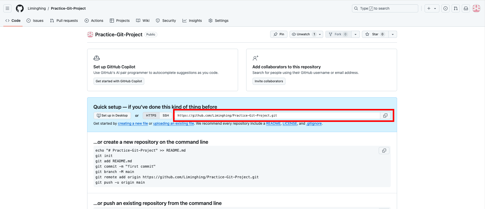Click the 'git branch -M main' line
Image resolution: width=485 pixels, height=209 pixels.
[115, 172]
